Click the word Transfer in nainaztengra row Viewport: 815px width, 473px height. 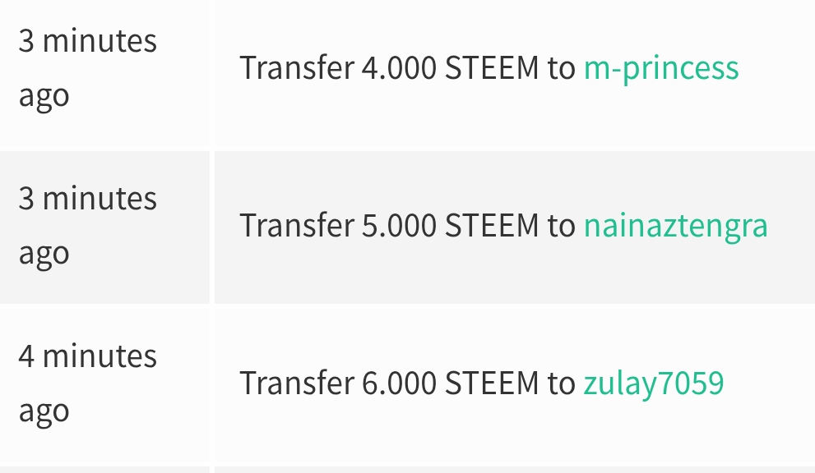coord(296,226)
